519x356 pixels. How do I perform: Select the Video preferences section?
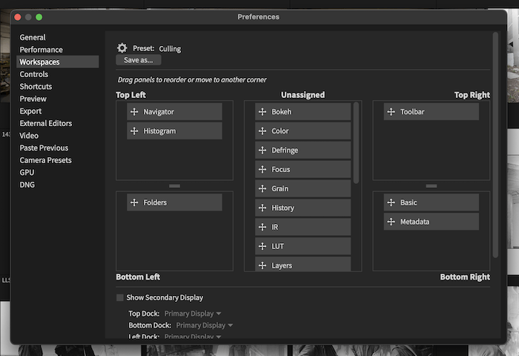coord(29,136)
